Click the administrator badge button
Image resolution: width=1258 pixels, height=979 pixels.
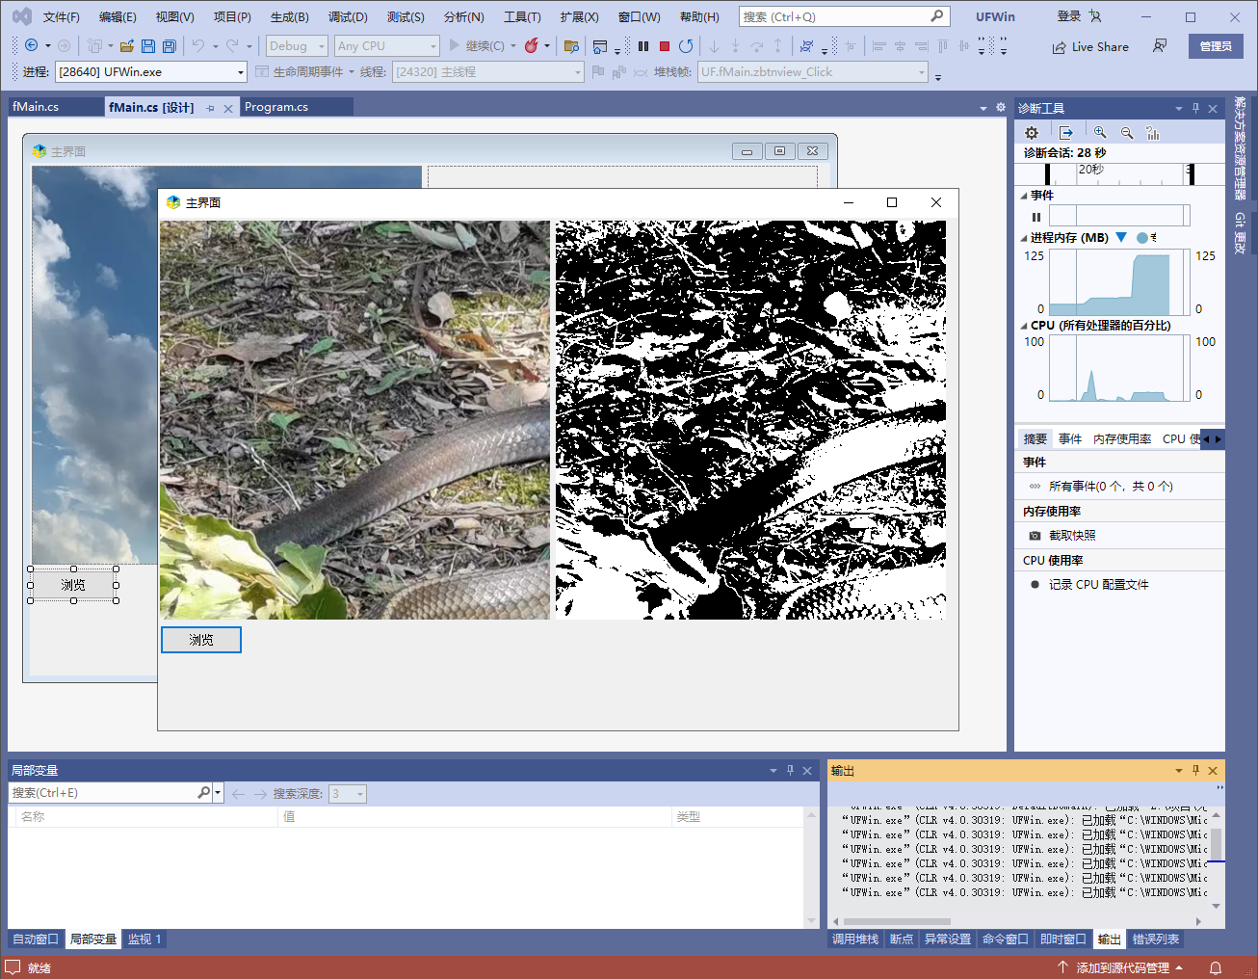pos(1216,46)
